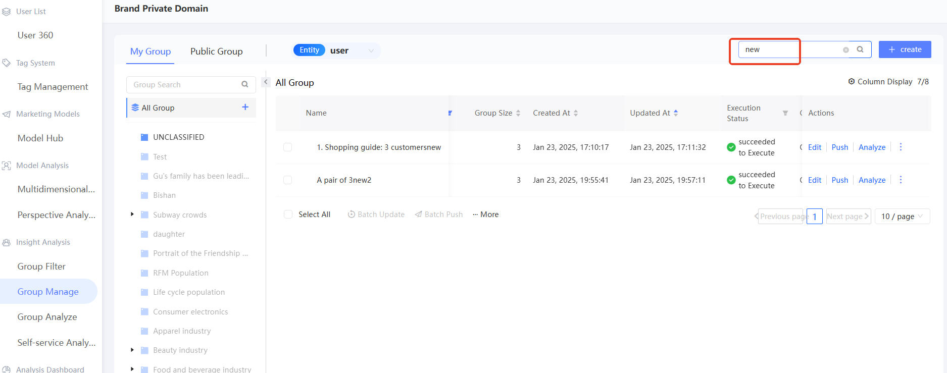Click the Tag System section icon
Screen dimensions: 947x373
click(x=7, y=63)
